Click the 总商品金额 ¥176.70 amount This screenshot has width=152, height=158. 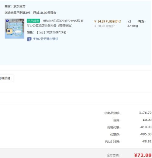click(x=145, y=113)
